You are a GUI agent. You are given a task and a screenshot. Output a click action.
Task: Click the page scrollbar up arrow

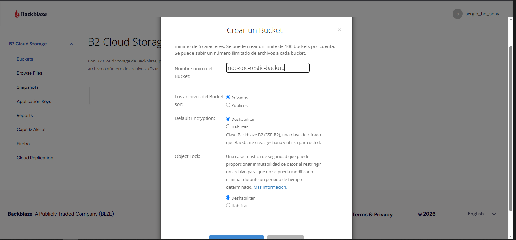coord(511,19)
